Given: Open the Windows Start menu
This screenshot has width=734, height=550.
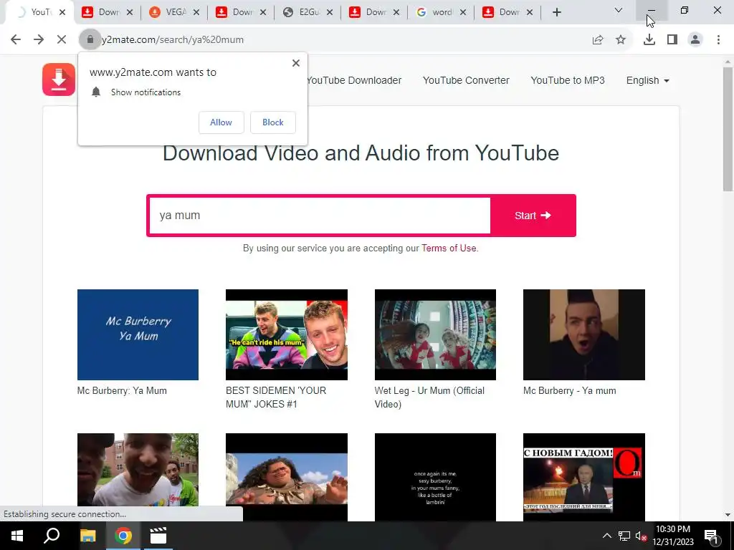Looking at the screenshot, I should pos(17,536).
